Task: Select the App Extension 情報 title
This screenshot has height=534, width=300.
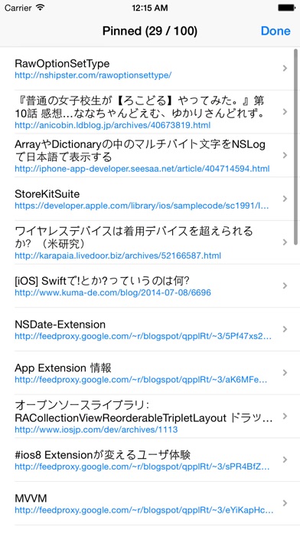Action: [x=64, y=368]
